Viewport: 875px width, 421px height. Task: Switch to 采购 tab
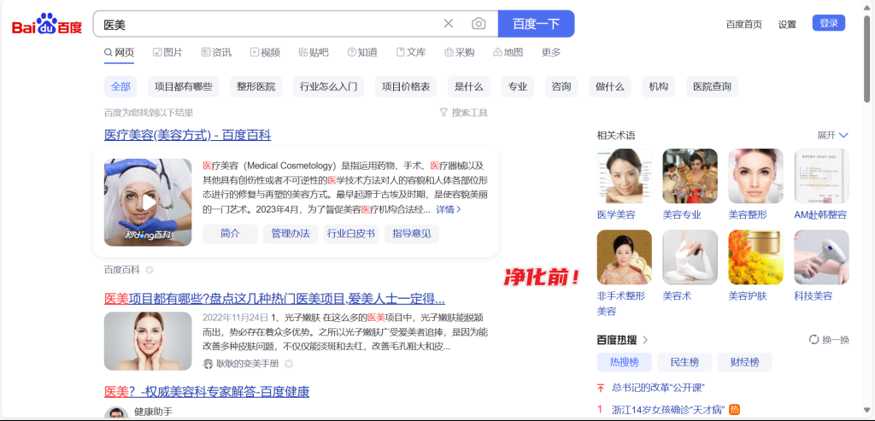[x=459, y=52]
